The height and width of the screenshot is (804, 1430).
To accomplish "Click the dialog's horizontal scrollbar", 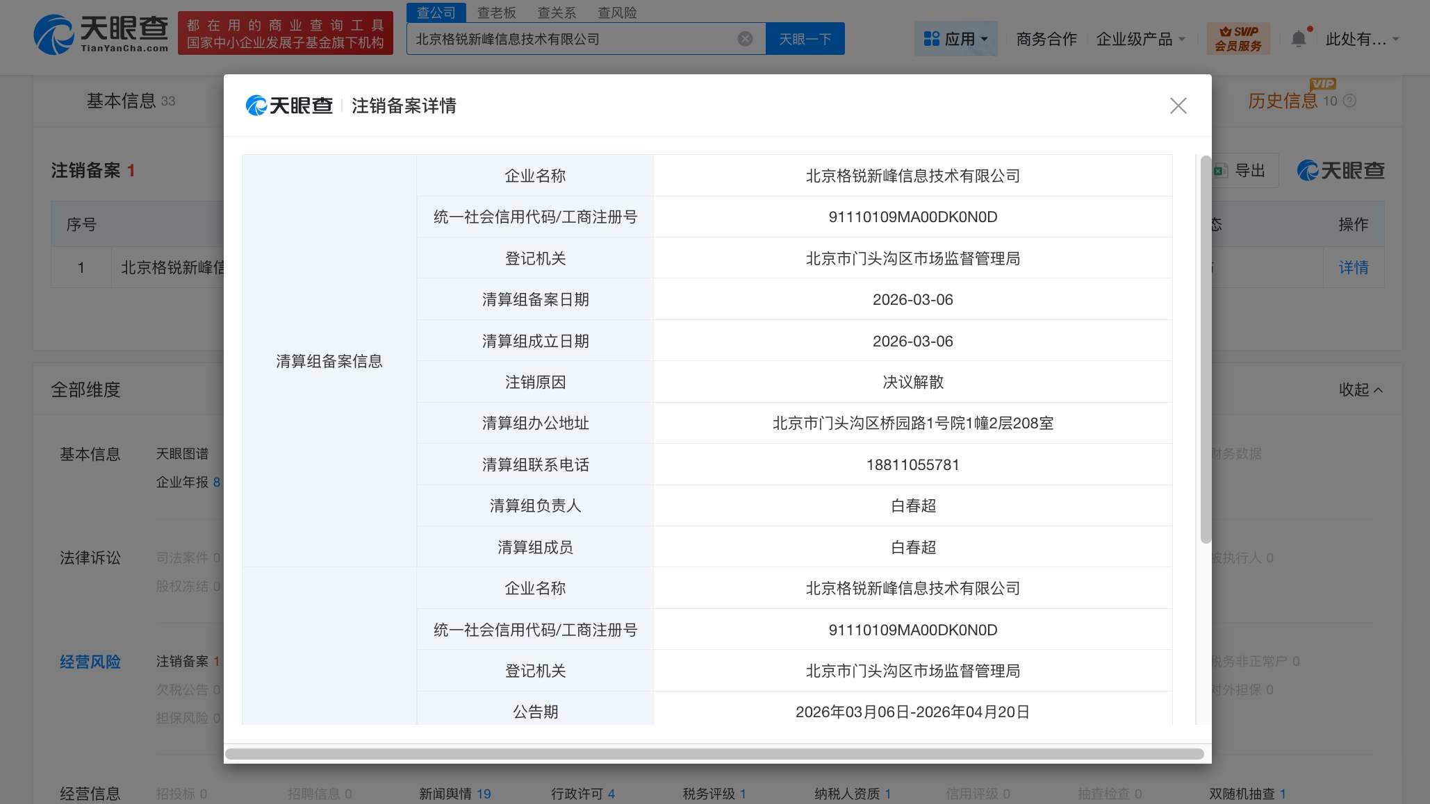I will tap(714, 754).
